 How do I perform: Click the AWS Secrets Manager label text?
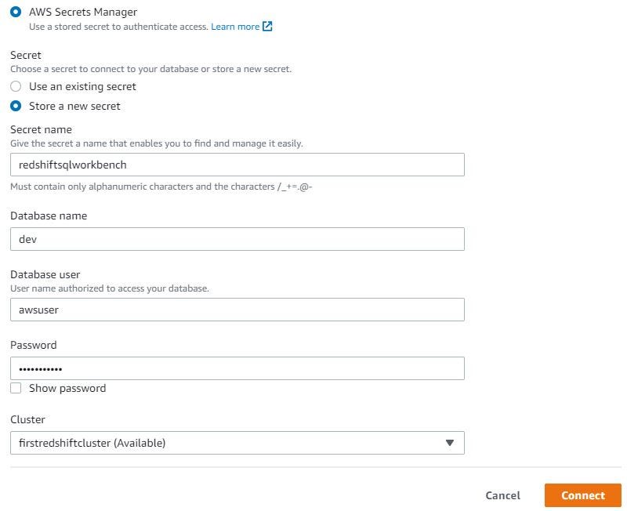[83, 12]
